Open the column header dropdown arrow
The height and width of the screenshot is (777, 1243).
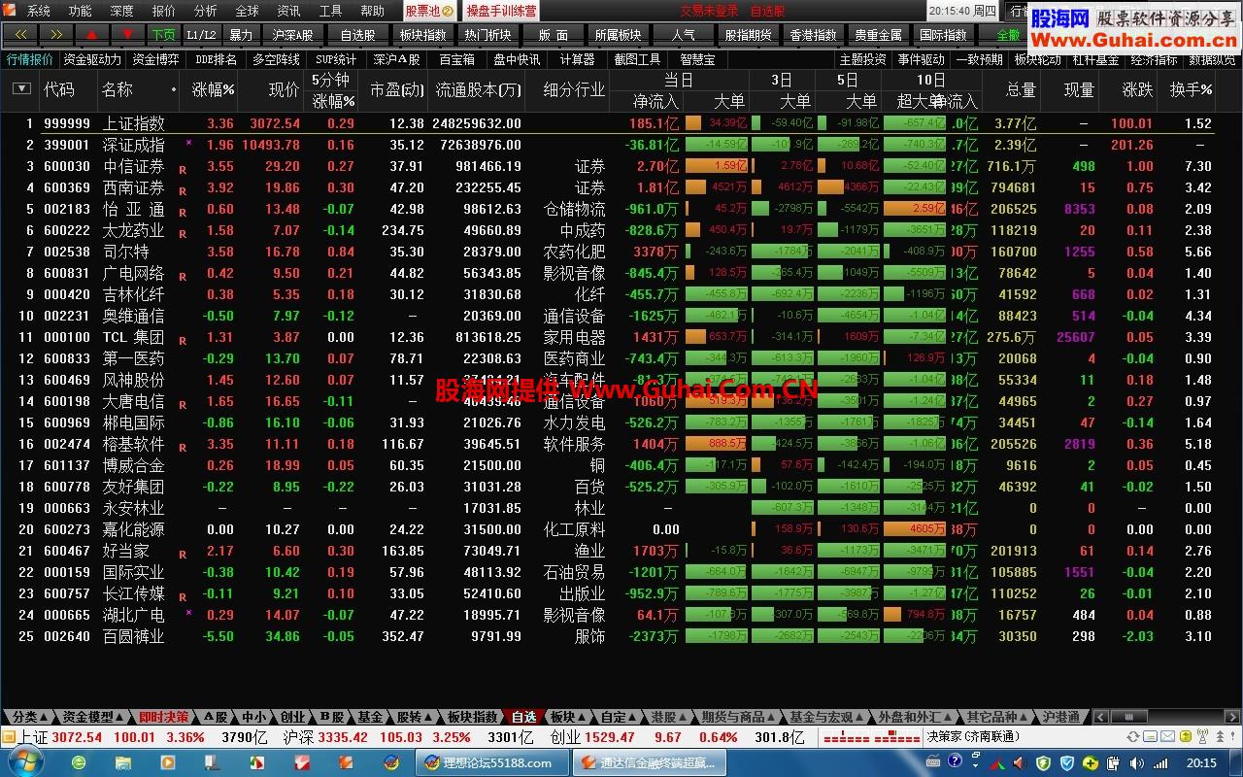21,88
